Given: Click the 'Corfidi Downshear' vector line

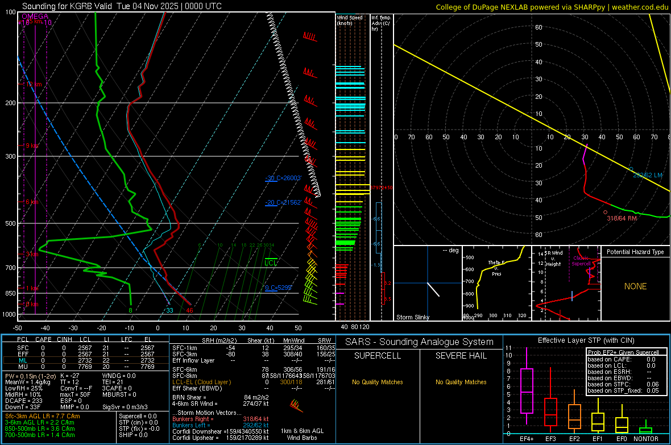Looking at the screenshot, I should tap(221, 431).
